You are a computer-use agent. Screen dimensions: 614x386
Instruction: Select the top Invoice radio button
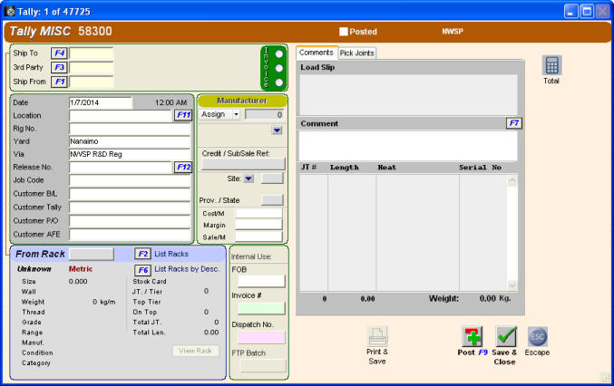point(279,53)
